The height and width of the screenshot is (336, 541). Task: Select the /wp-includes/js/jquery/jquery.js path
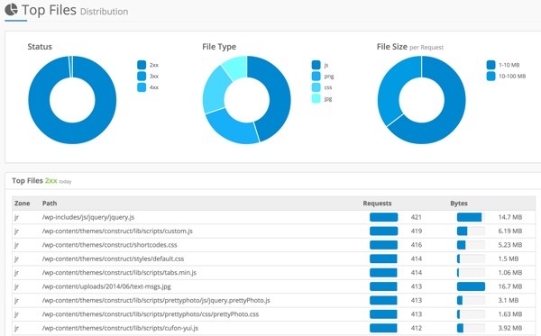pyautogui.click(x=88, y=217)
